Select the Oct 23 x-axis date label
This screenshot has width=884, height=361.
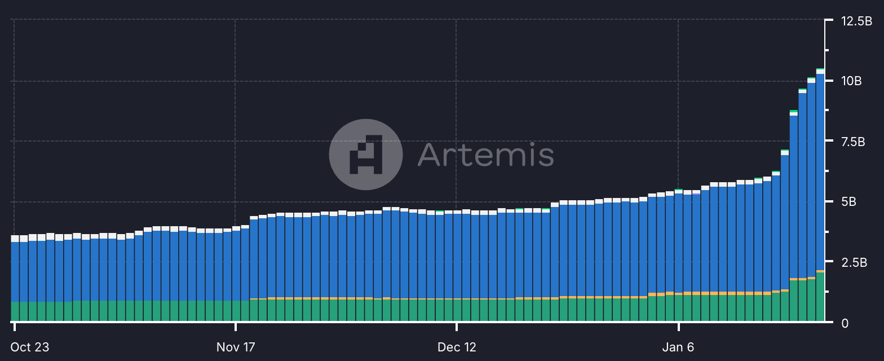click(30, 347)
